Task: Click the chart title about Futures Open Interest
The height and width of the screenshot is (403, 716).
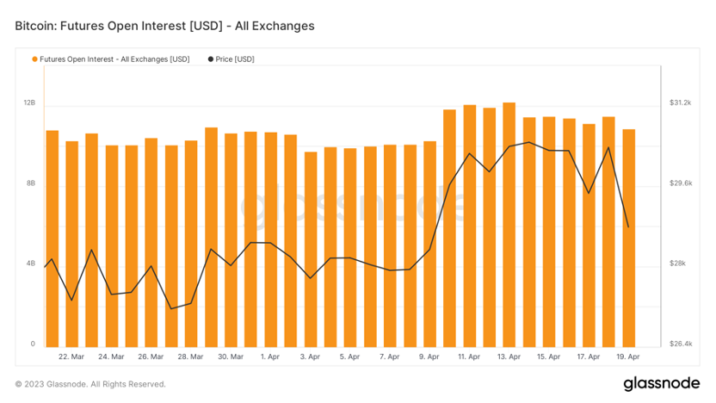Action: point(164,26)
